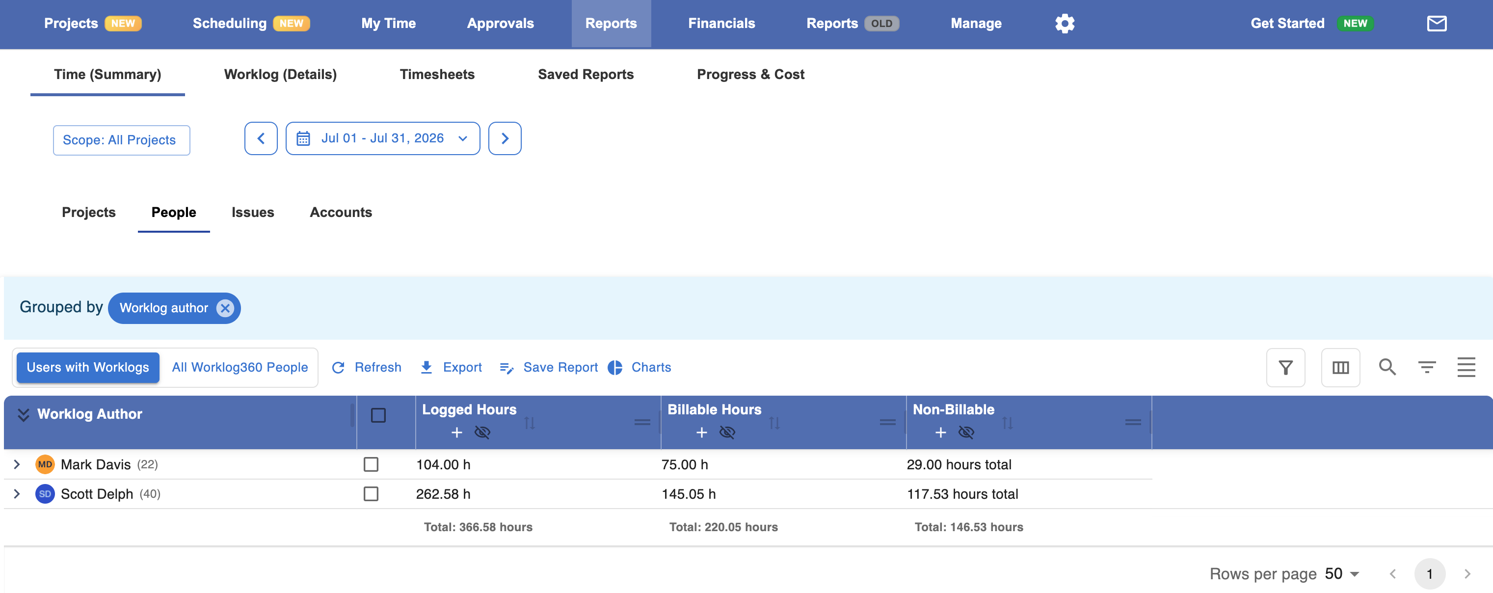Click the Refresh button

366,368
